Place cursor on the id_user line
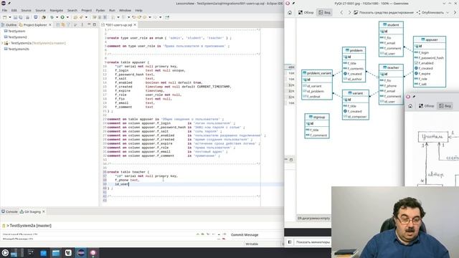 click(122, 184)
